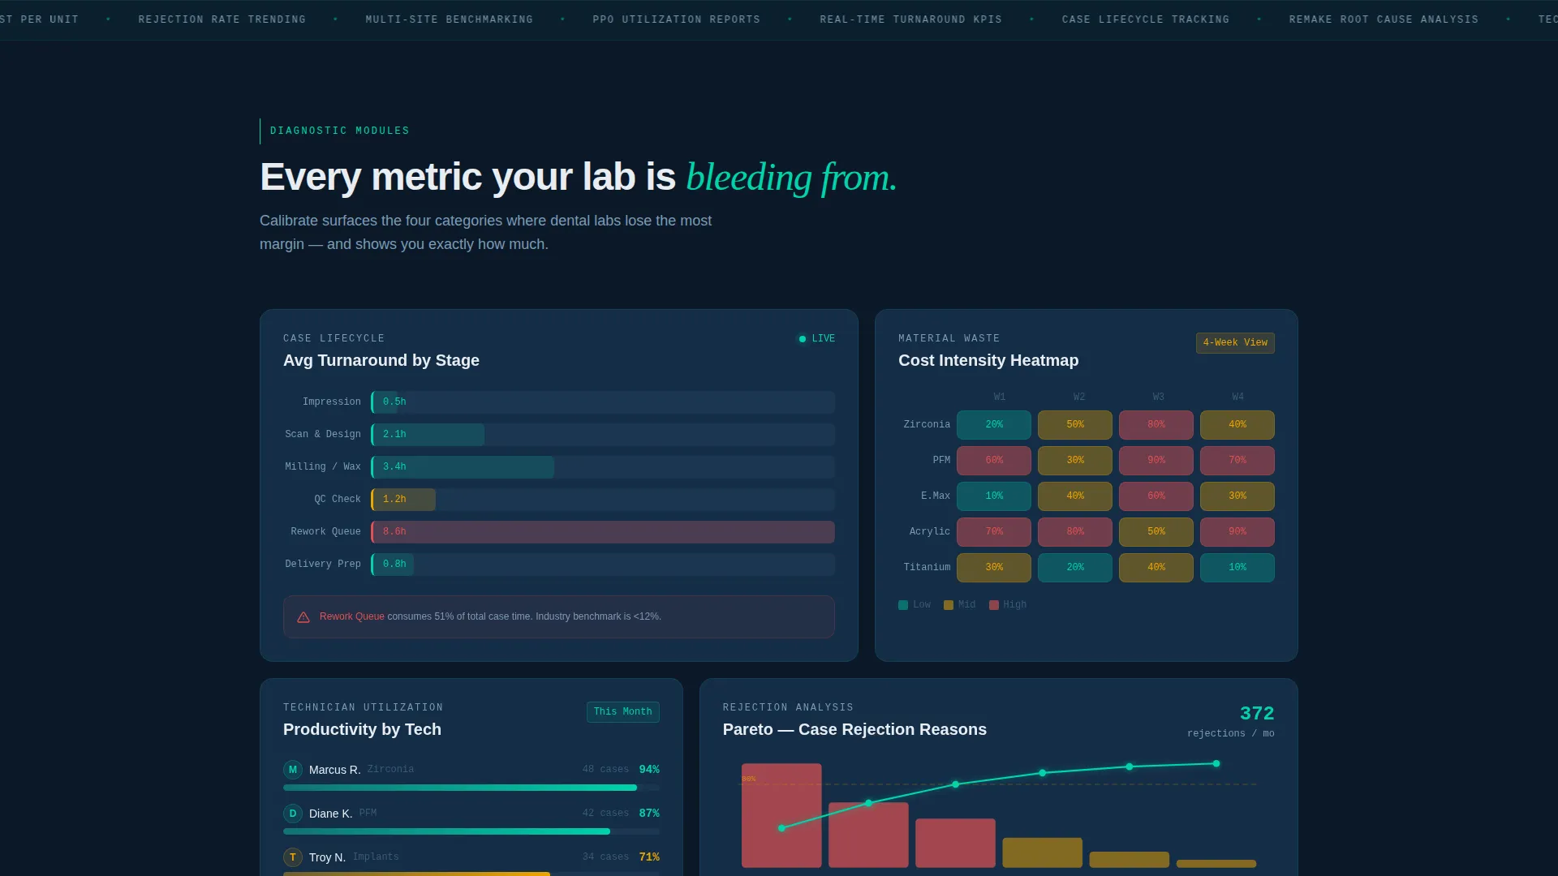Screen dimensions: 1558x876
Task: Click the Low legend color swatch
Action: point(903,605)
